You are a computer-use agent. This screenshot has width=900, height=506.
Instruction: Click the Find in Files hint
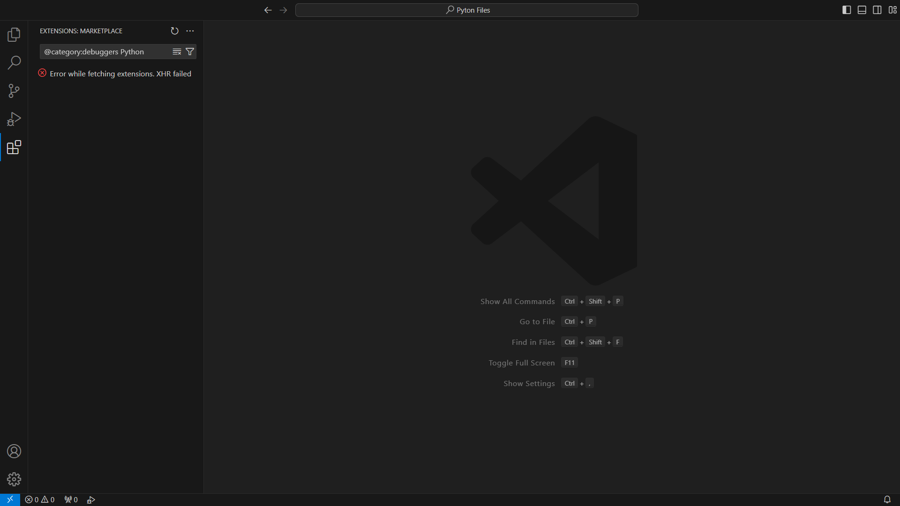[x=533, y=342]
